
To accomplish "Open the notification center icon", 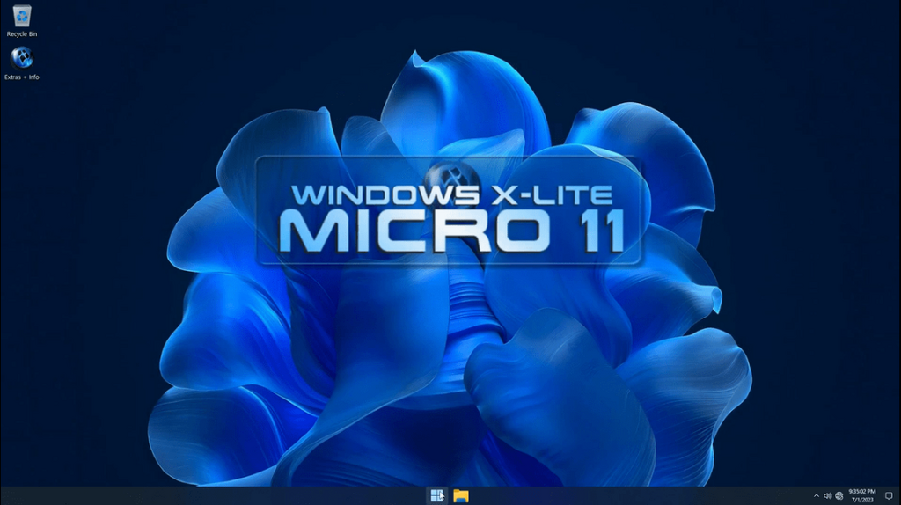I will [889, 496].
